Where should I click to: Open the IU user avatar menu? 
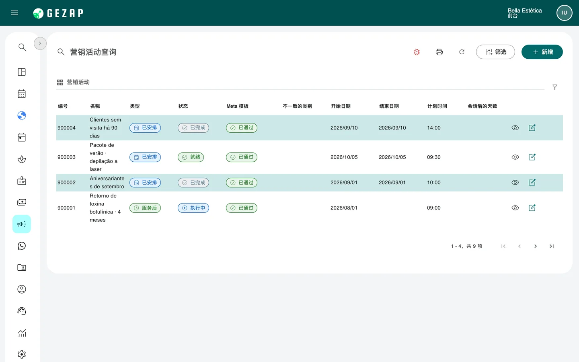click(x=565, y=13)
